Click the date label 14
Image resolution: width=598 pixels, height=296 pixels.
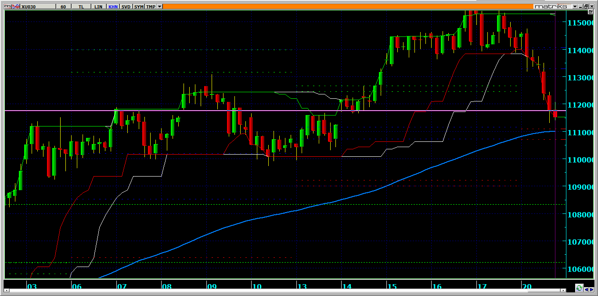[x=346, y=286]
